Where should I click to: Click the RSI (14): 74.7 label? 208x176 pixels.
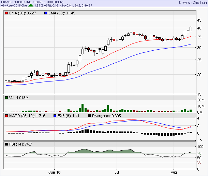(x=20, y=144)
